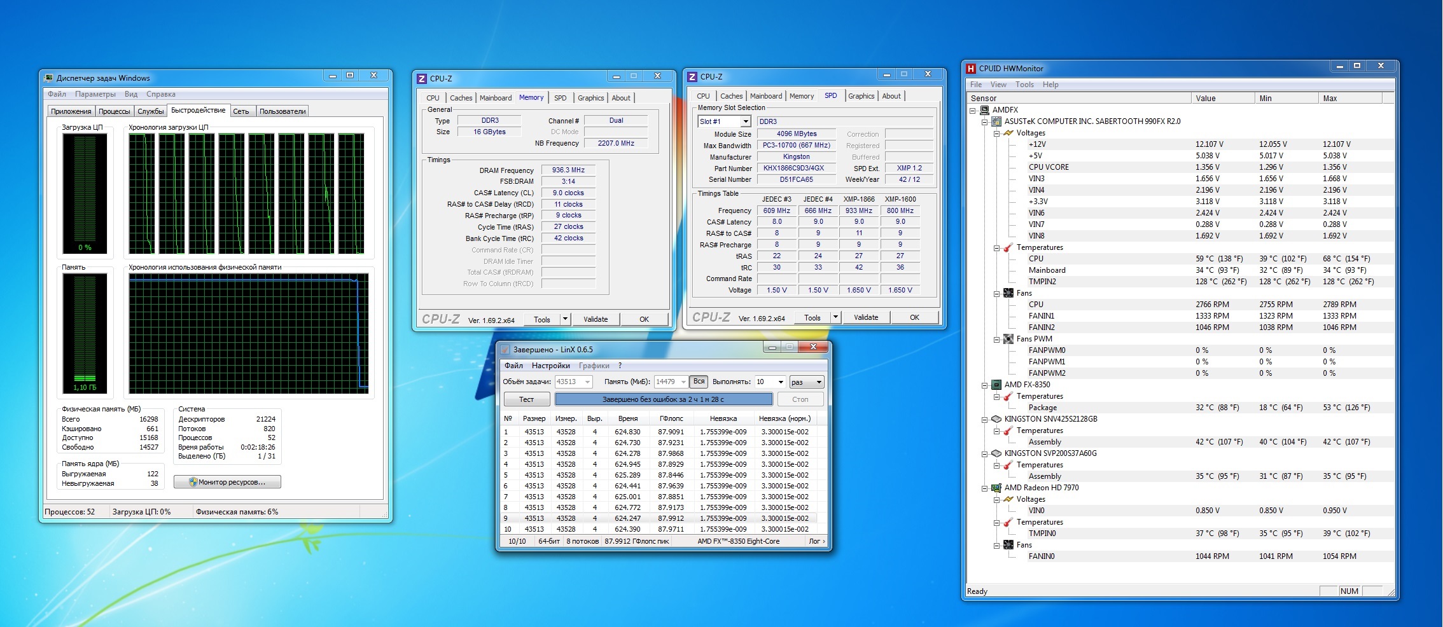Screen dimensions: 1443x627
Task: Collapse the motherboard Voltages tree node
Action: [x=996, y=133]
